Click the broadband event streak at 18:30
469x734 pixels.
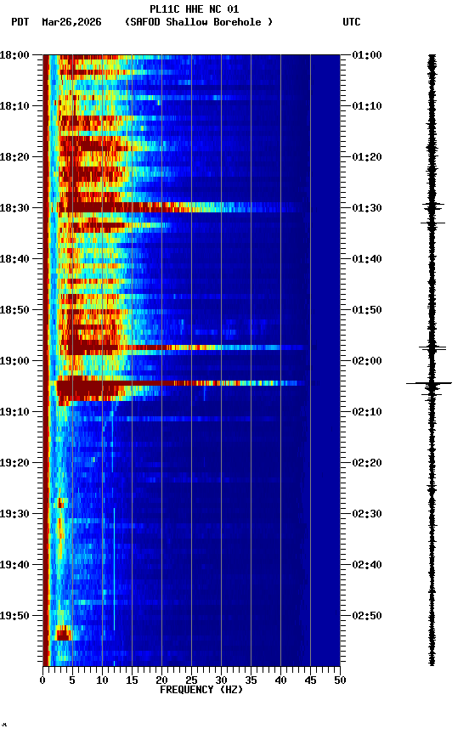[180, 207]
